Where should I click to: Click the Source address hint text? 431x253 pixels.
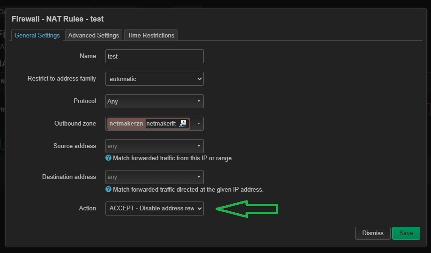click(173, 158)
